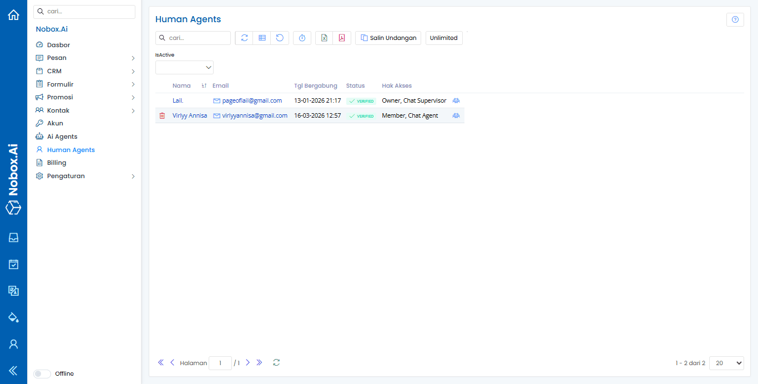
Task: Go to home via the house icon
Action: tap(13, 15)
